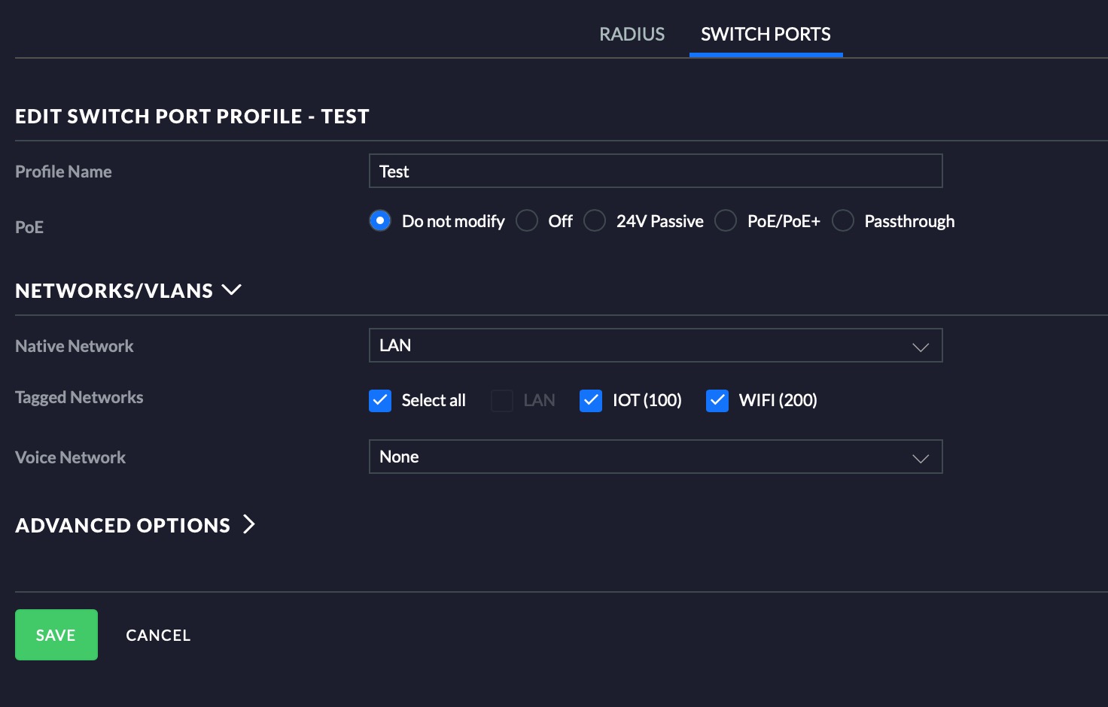Click the Networks/VLANs section heading
Viewport: 1108px width, 707px height.
114,291
